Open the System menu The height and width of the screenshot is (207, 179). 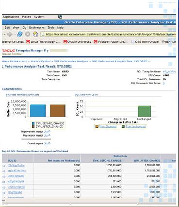[x=39, y=17]
